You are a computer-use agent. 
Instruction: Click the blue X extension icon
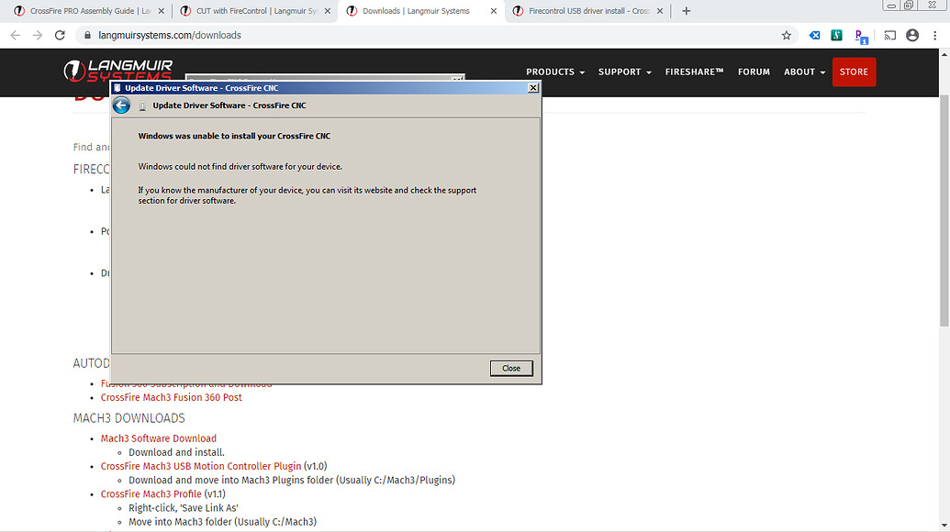[x=813, y=35]
